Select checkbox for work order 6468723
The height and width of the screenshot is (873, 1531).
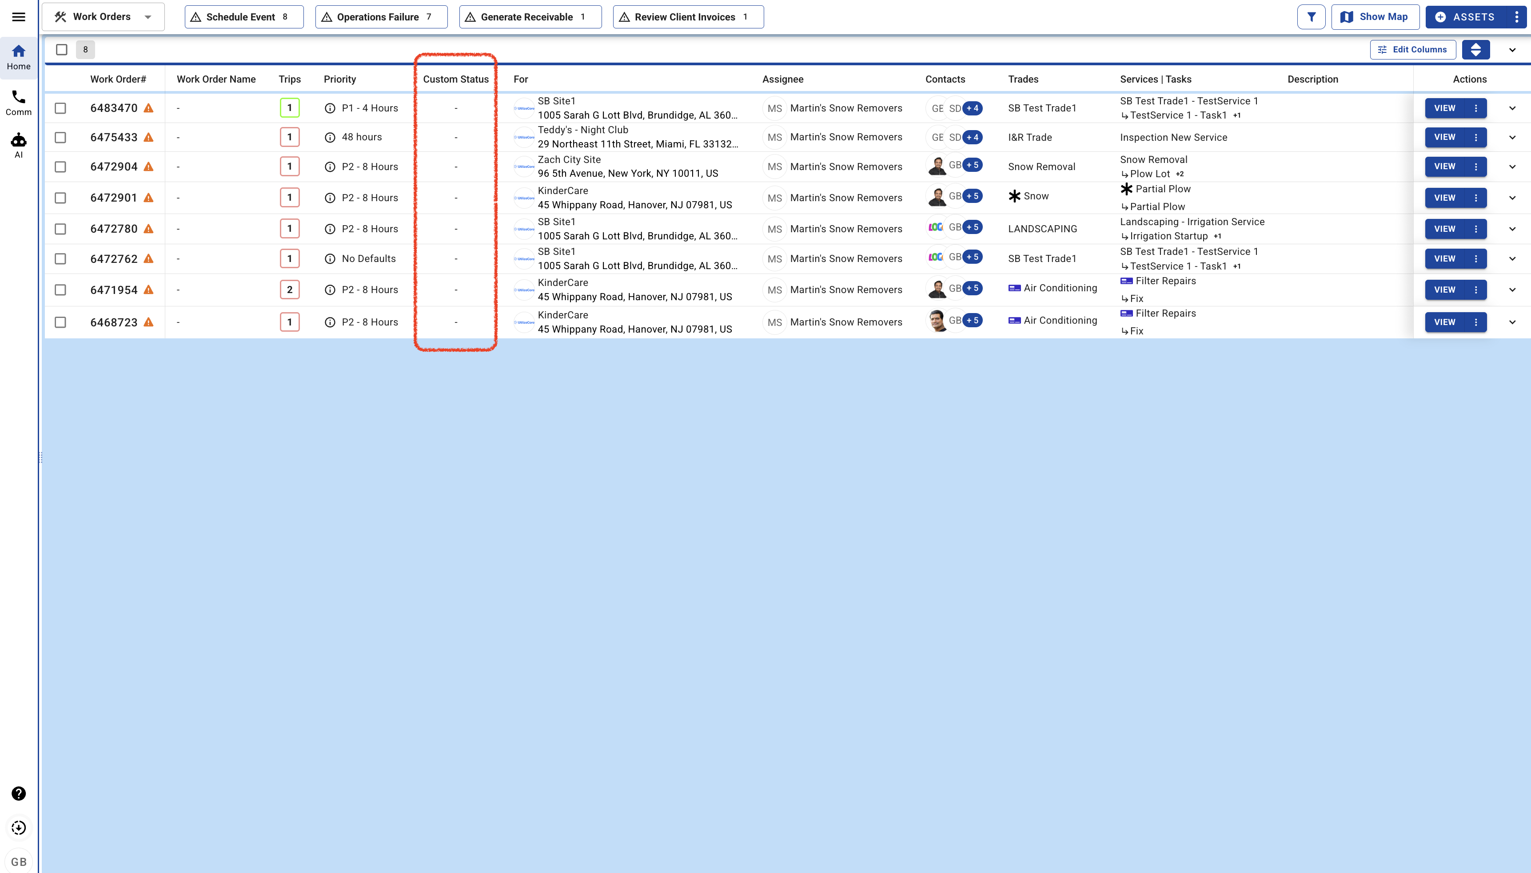coord(60,322)
